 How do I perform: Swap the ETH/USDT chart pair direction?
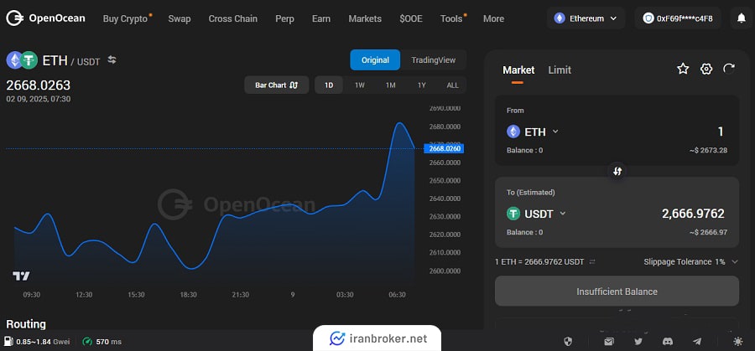[x=112, y=60]
